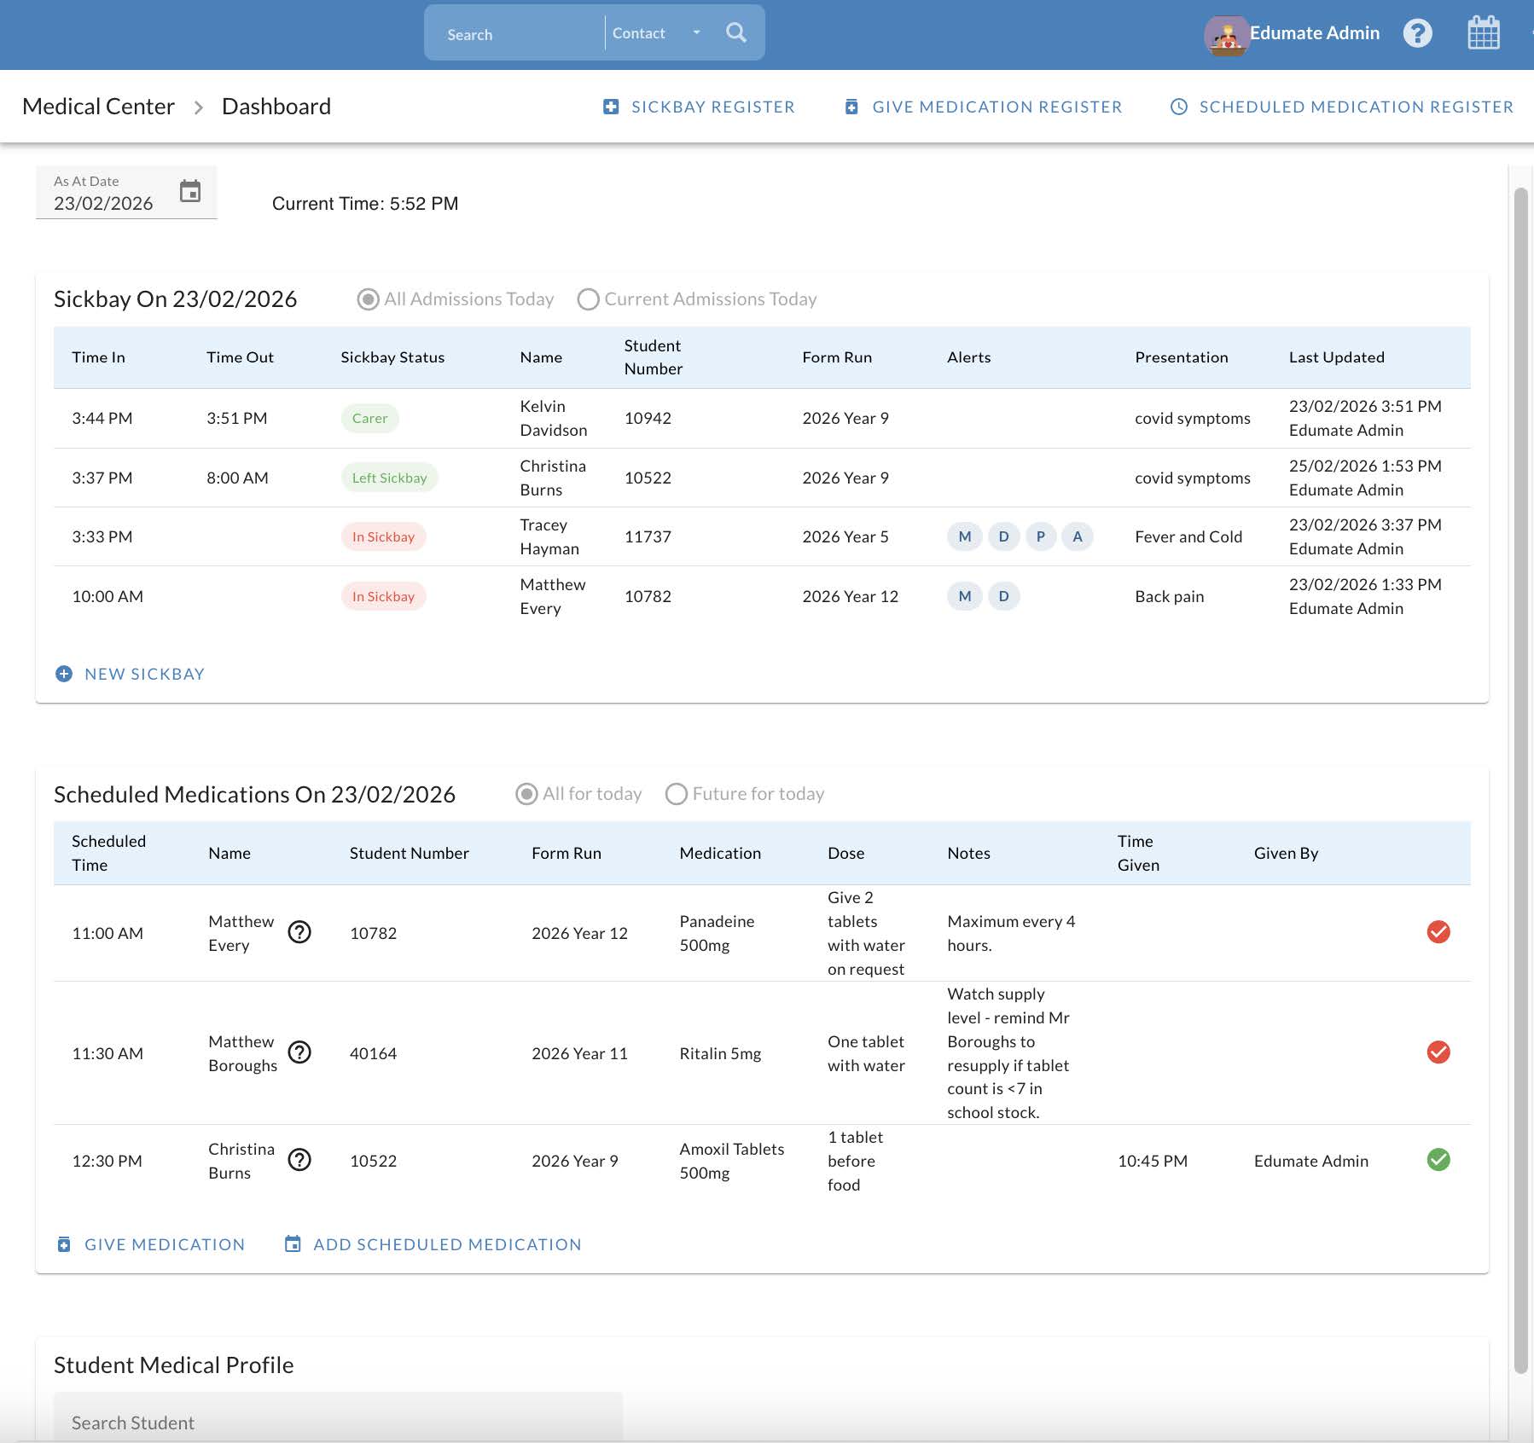Click the search magnifying glass icon
1534x1443 pixels.
735,33
